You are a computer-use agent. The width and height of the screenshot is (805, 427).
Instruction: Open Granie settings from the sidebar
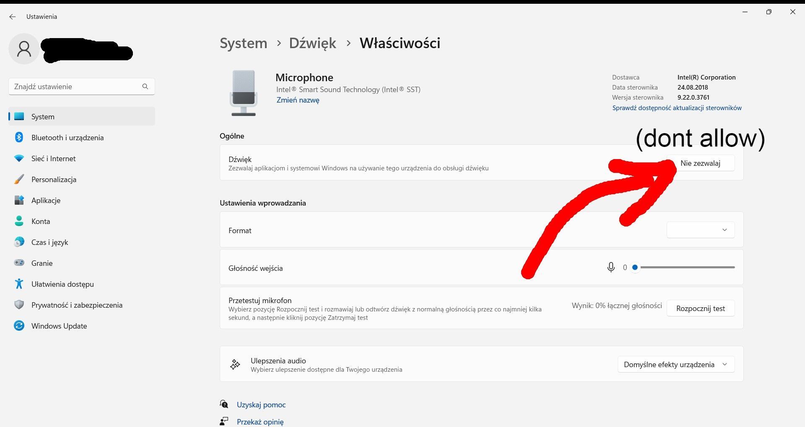[42, 263]
